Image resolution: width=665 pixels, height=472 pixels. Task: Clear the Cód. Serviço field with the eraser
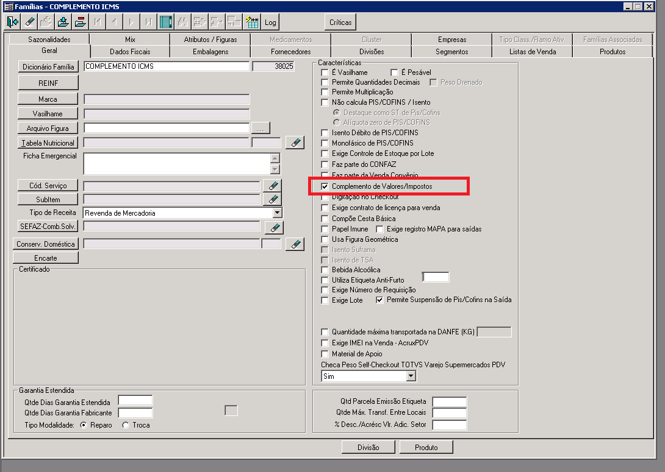272,185
